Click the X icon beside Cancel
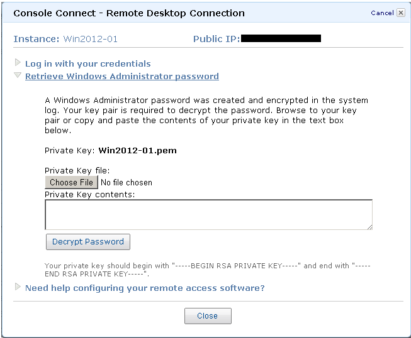This screenshot has width=411, height=338. [401, 13]
